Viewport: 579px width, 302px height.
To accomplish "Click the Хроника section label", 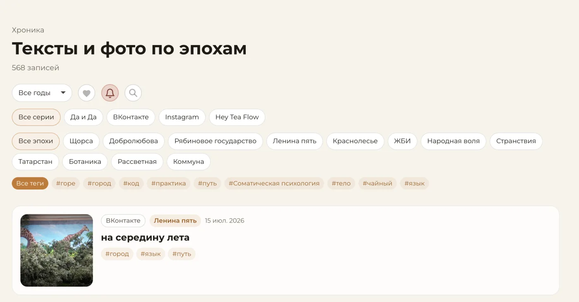I will pyautogui.click(x=28, y=30).
